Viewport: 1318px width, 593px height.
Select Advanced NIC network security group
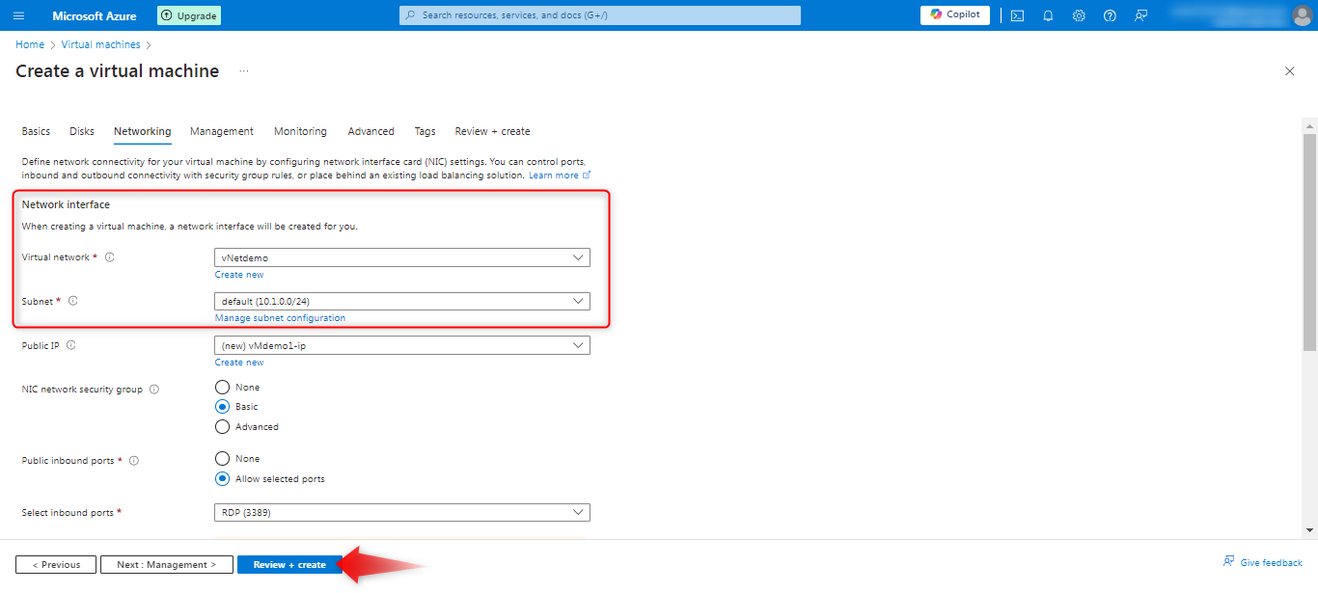[x=223, y=426]
